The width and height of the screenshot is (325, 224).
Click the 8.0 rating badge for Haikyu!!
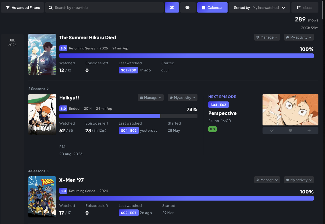click(63, 109)
